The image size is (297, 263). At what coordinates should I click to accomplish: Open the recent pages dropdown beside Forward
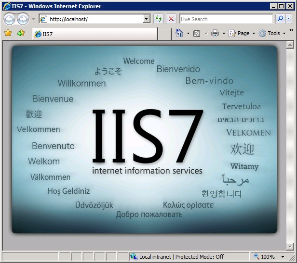[x=34, y=19]
